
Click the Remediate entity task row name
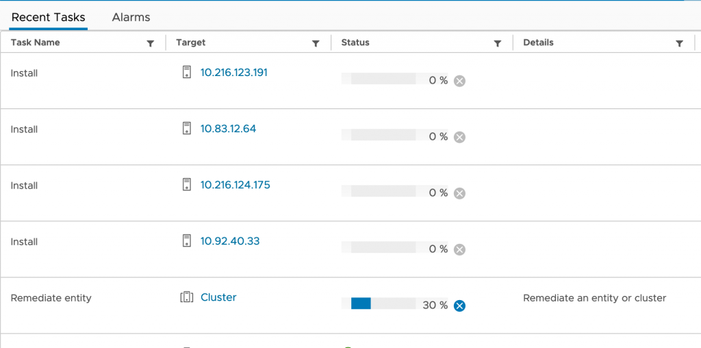tap(51, 298)
